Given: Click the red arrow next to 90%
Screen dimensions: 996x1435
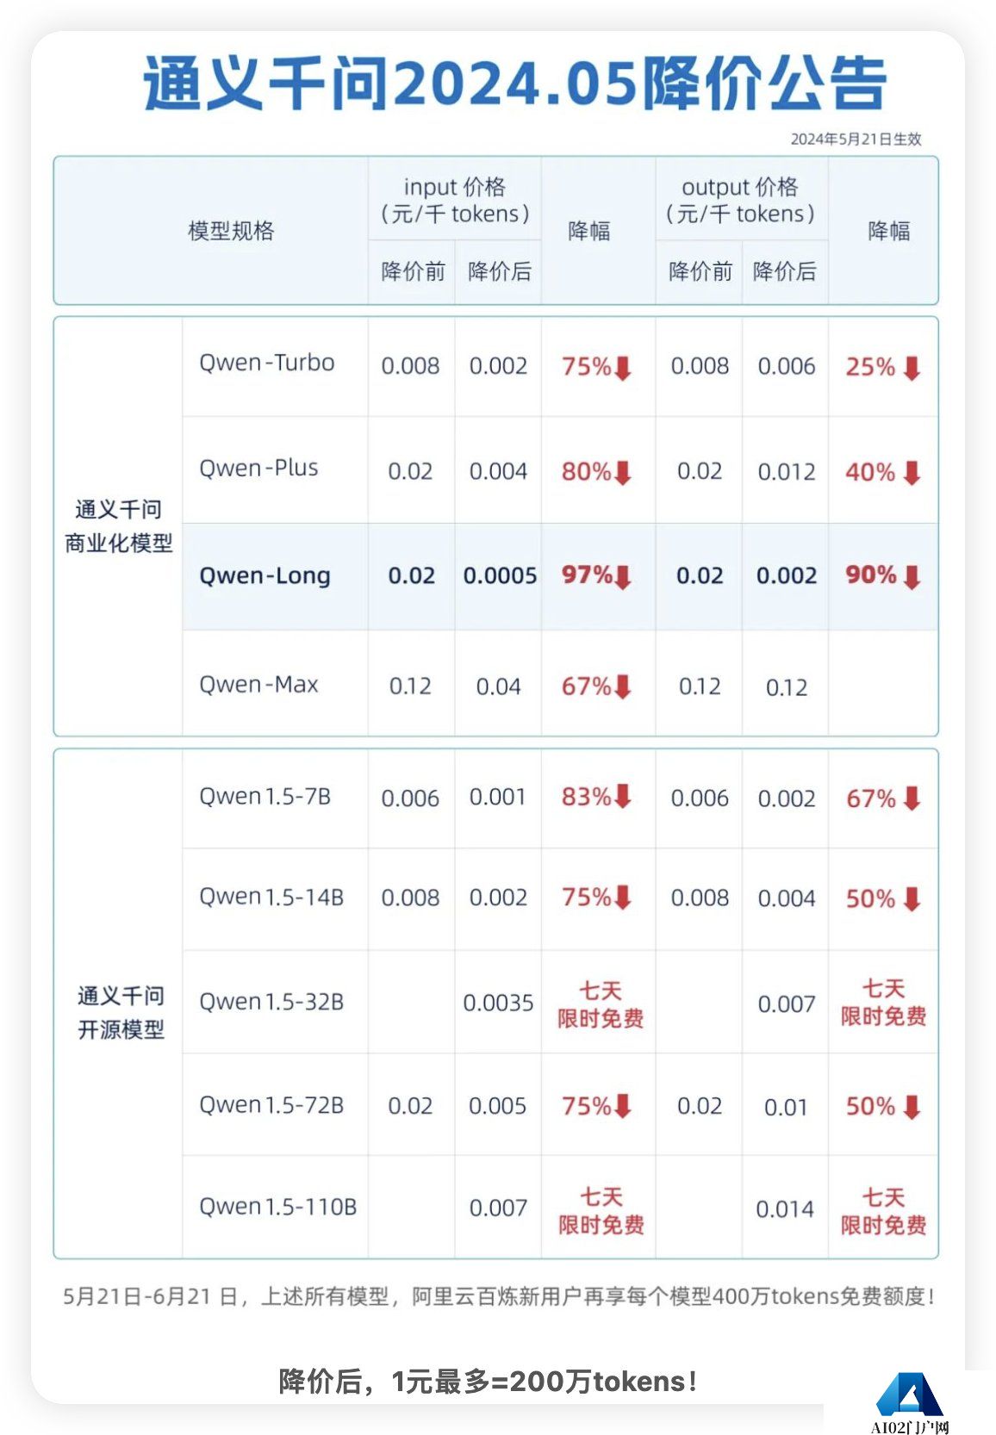Looking at the screenshot, I should 912,576.
